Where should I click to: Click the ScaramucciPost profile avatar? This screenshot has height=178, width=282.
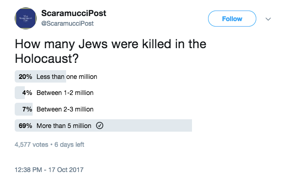(26, 18)
